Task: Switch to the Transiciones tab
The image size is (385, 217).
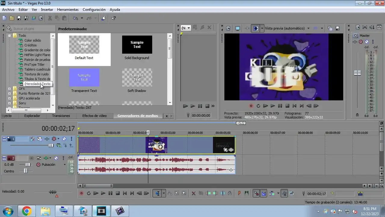Action: click(x=61, y=116)
